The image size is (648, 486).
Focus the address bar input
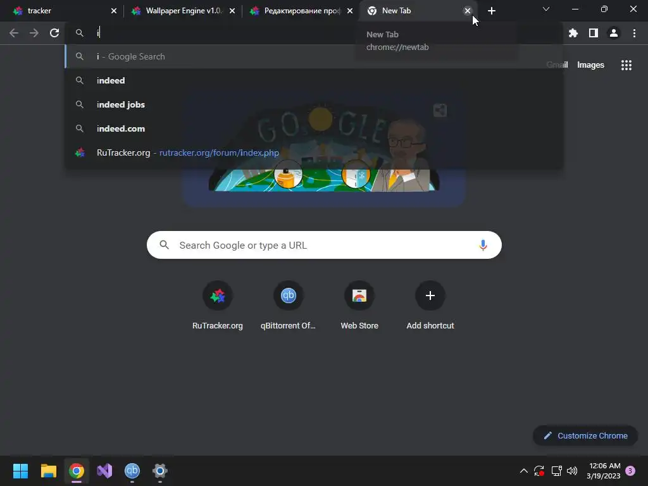314,33
